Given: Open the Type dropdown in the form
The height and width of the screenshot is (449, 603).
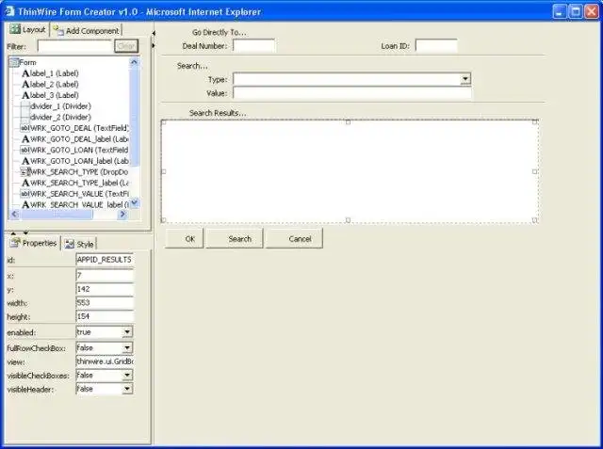Looking at the screenshot, I should (465, 79).
